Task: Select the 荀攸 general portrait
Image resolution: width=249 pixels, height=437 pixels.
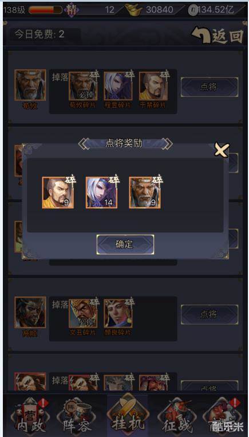Action: pos(30,85)
